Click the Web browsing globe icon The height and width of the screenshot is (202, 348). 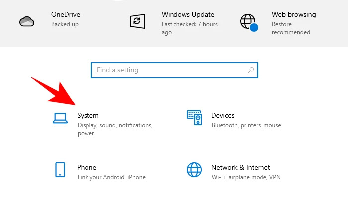tap(249, 23)
